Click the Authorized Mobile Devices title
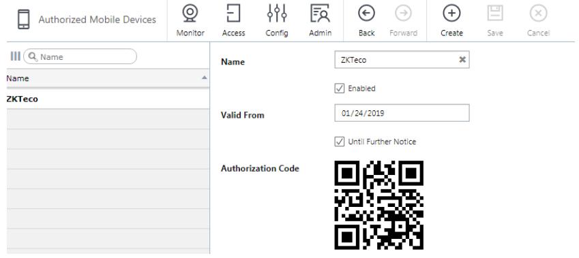The width and height of the screenshot is (579, 258). 97,20
